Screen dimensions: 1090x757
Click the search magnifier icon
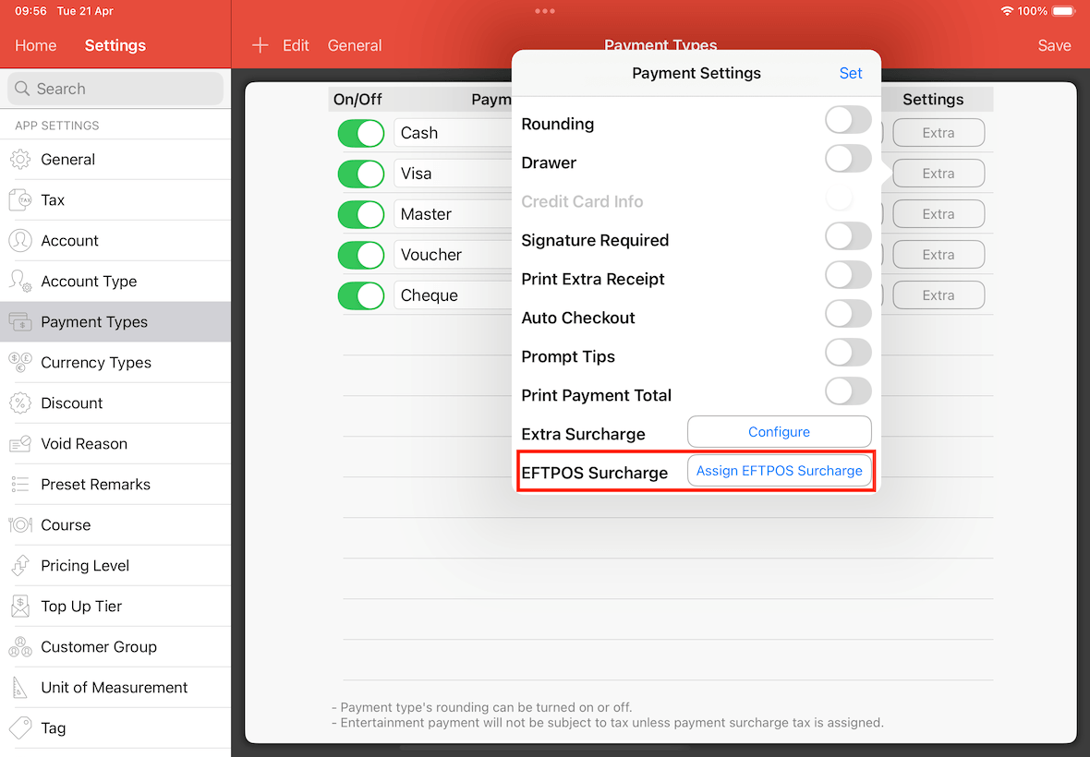click(22, 89)
